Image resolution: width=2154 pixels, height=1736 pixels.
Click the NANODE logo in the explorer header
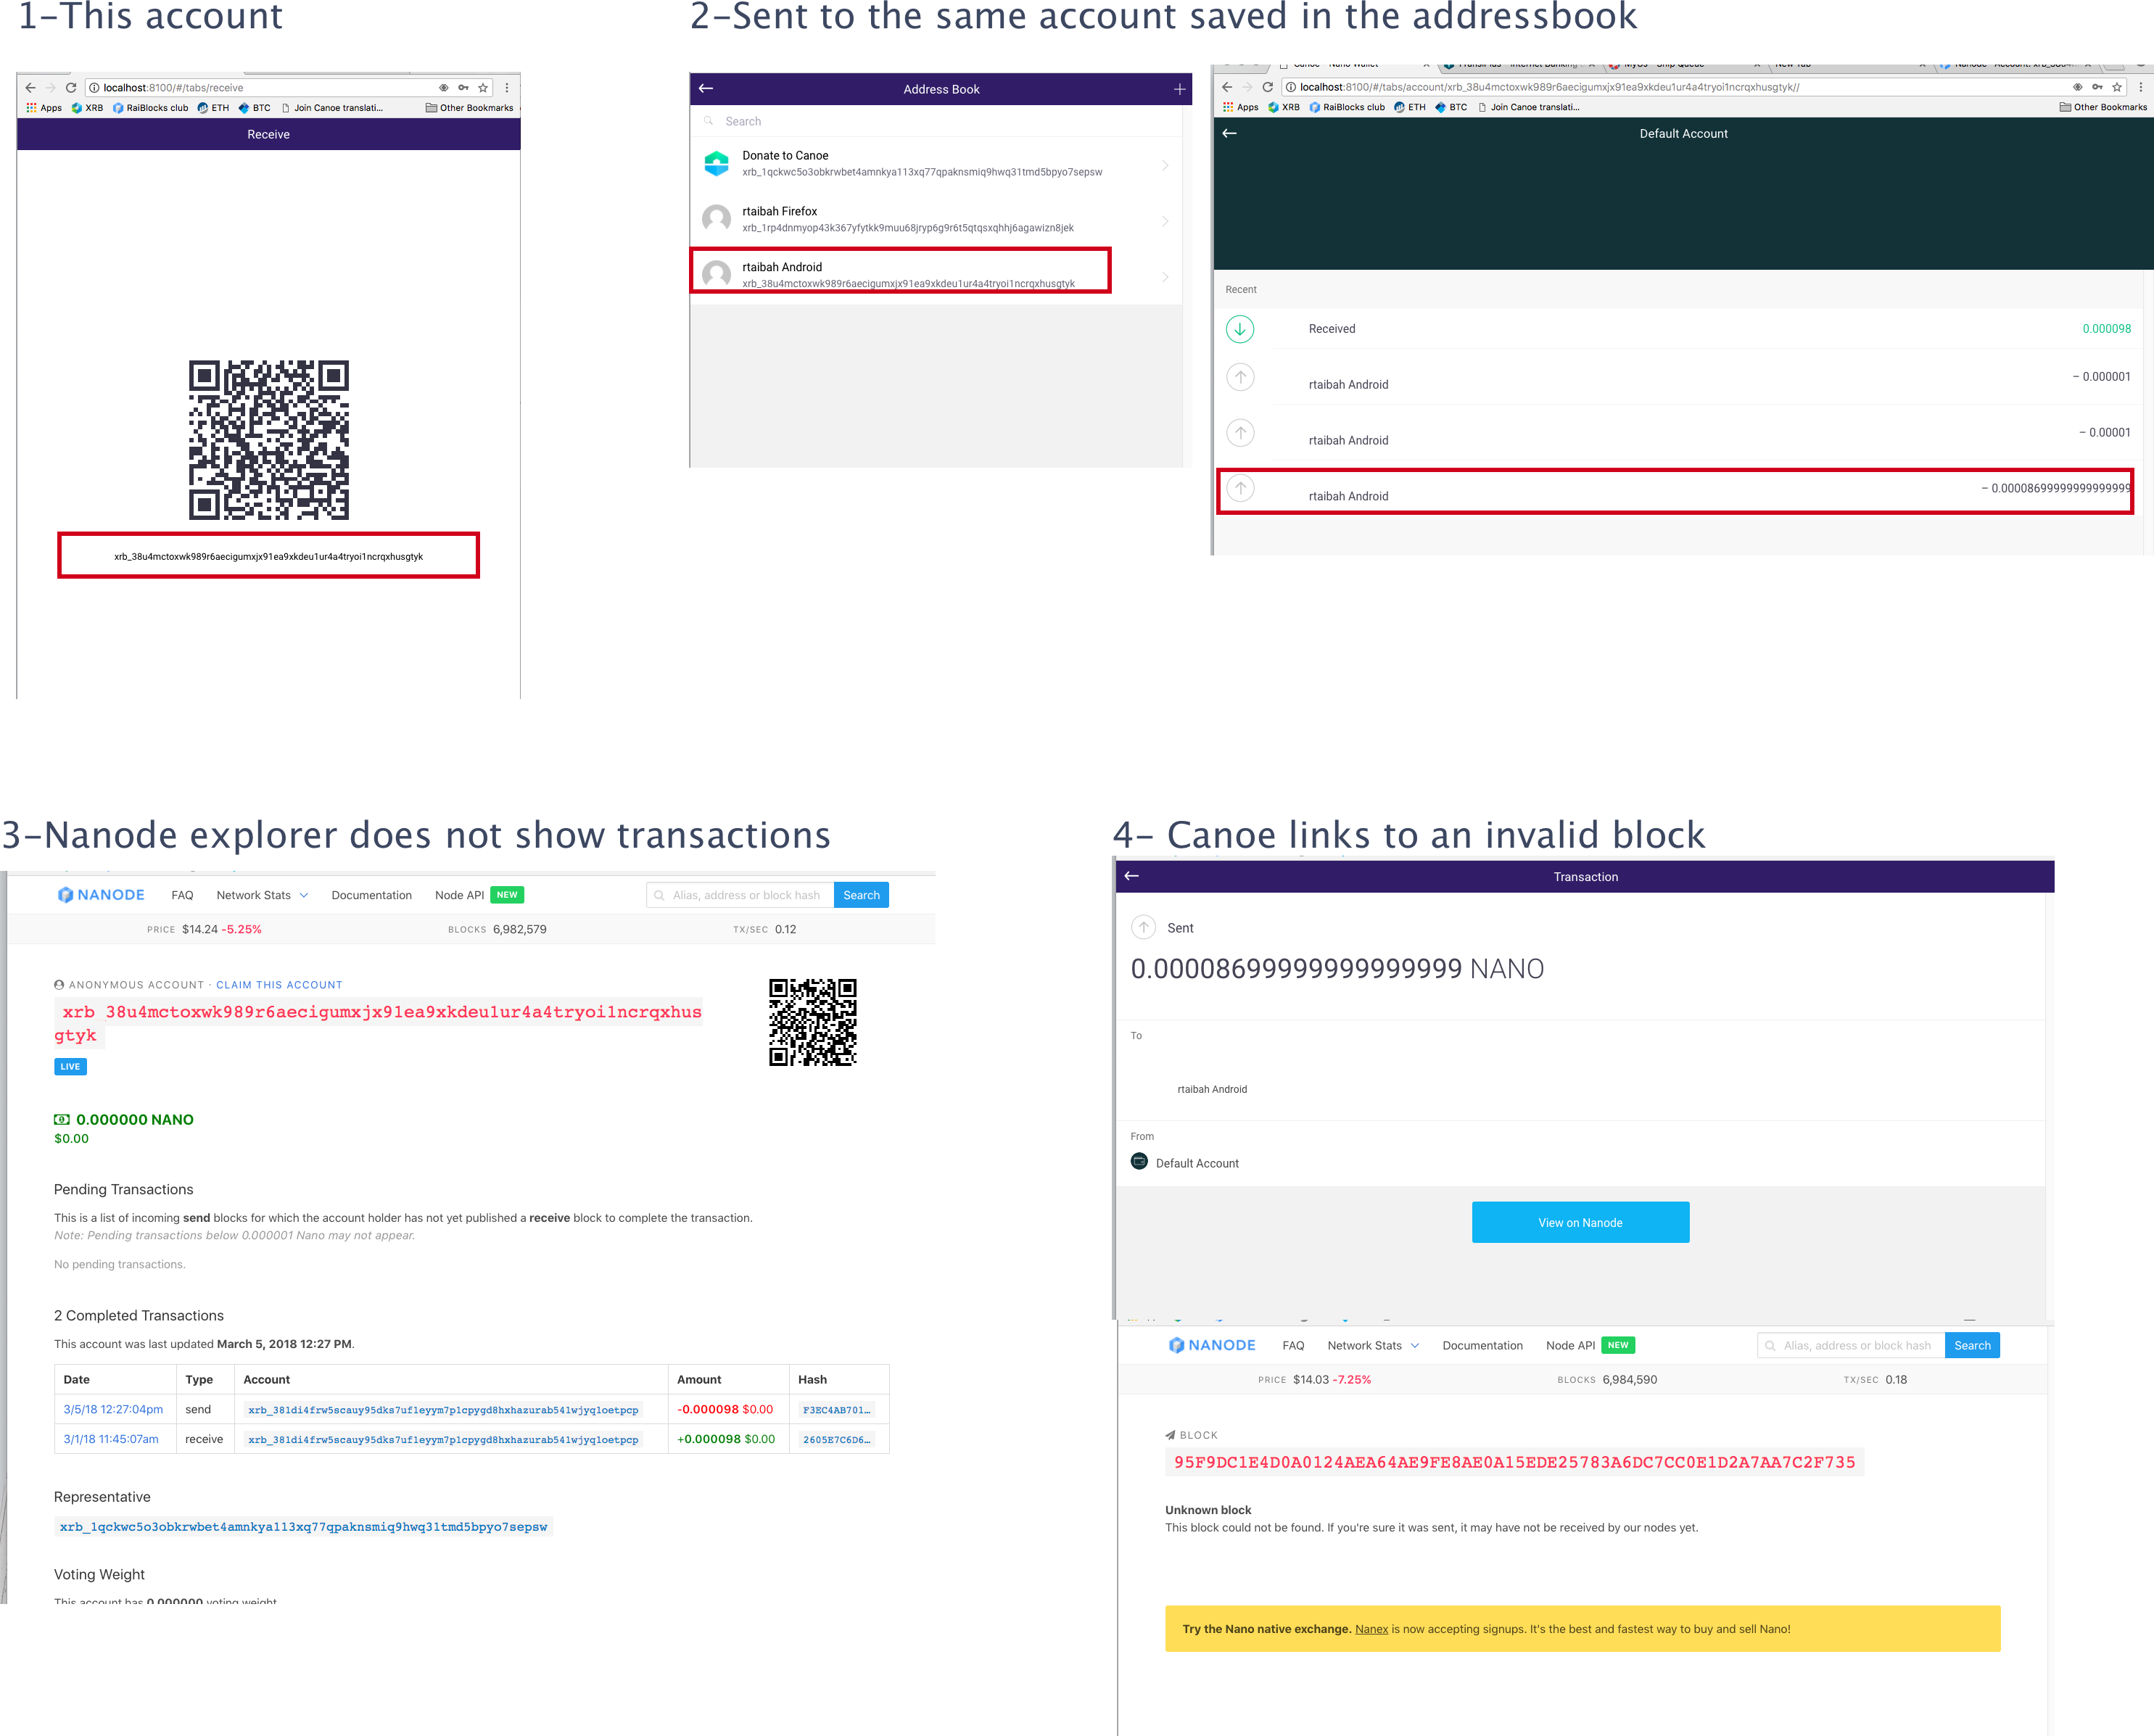[100, 894]
